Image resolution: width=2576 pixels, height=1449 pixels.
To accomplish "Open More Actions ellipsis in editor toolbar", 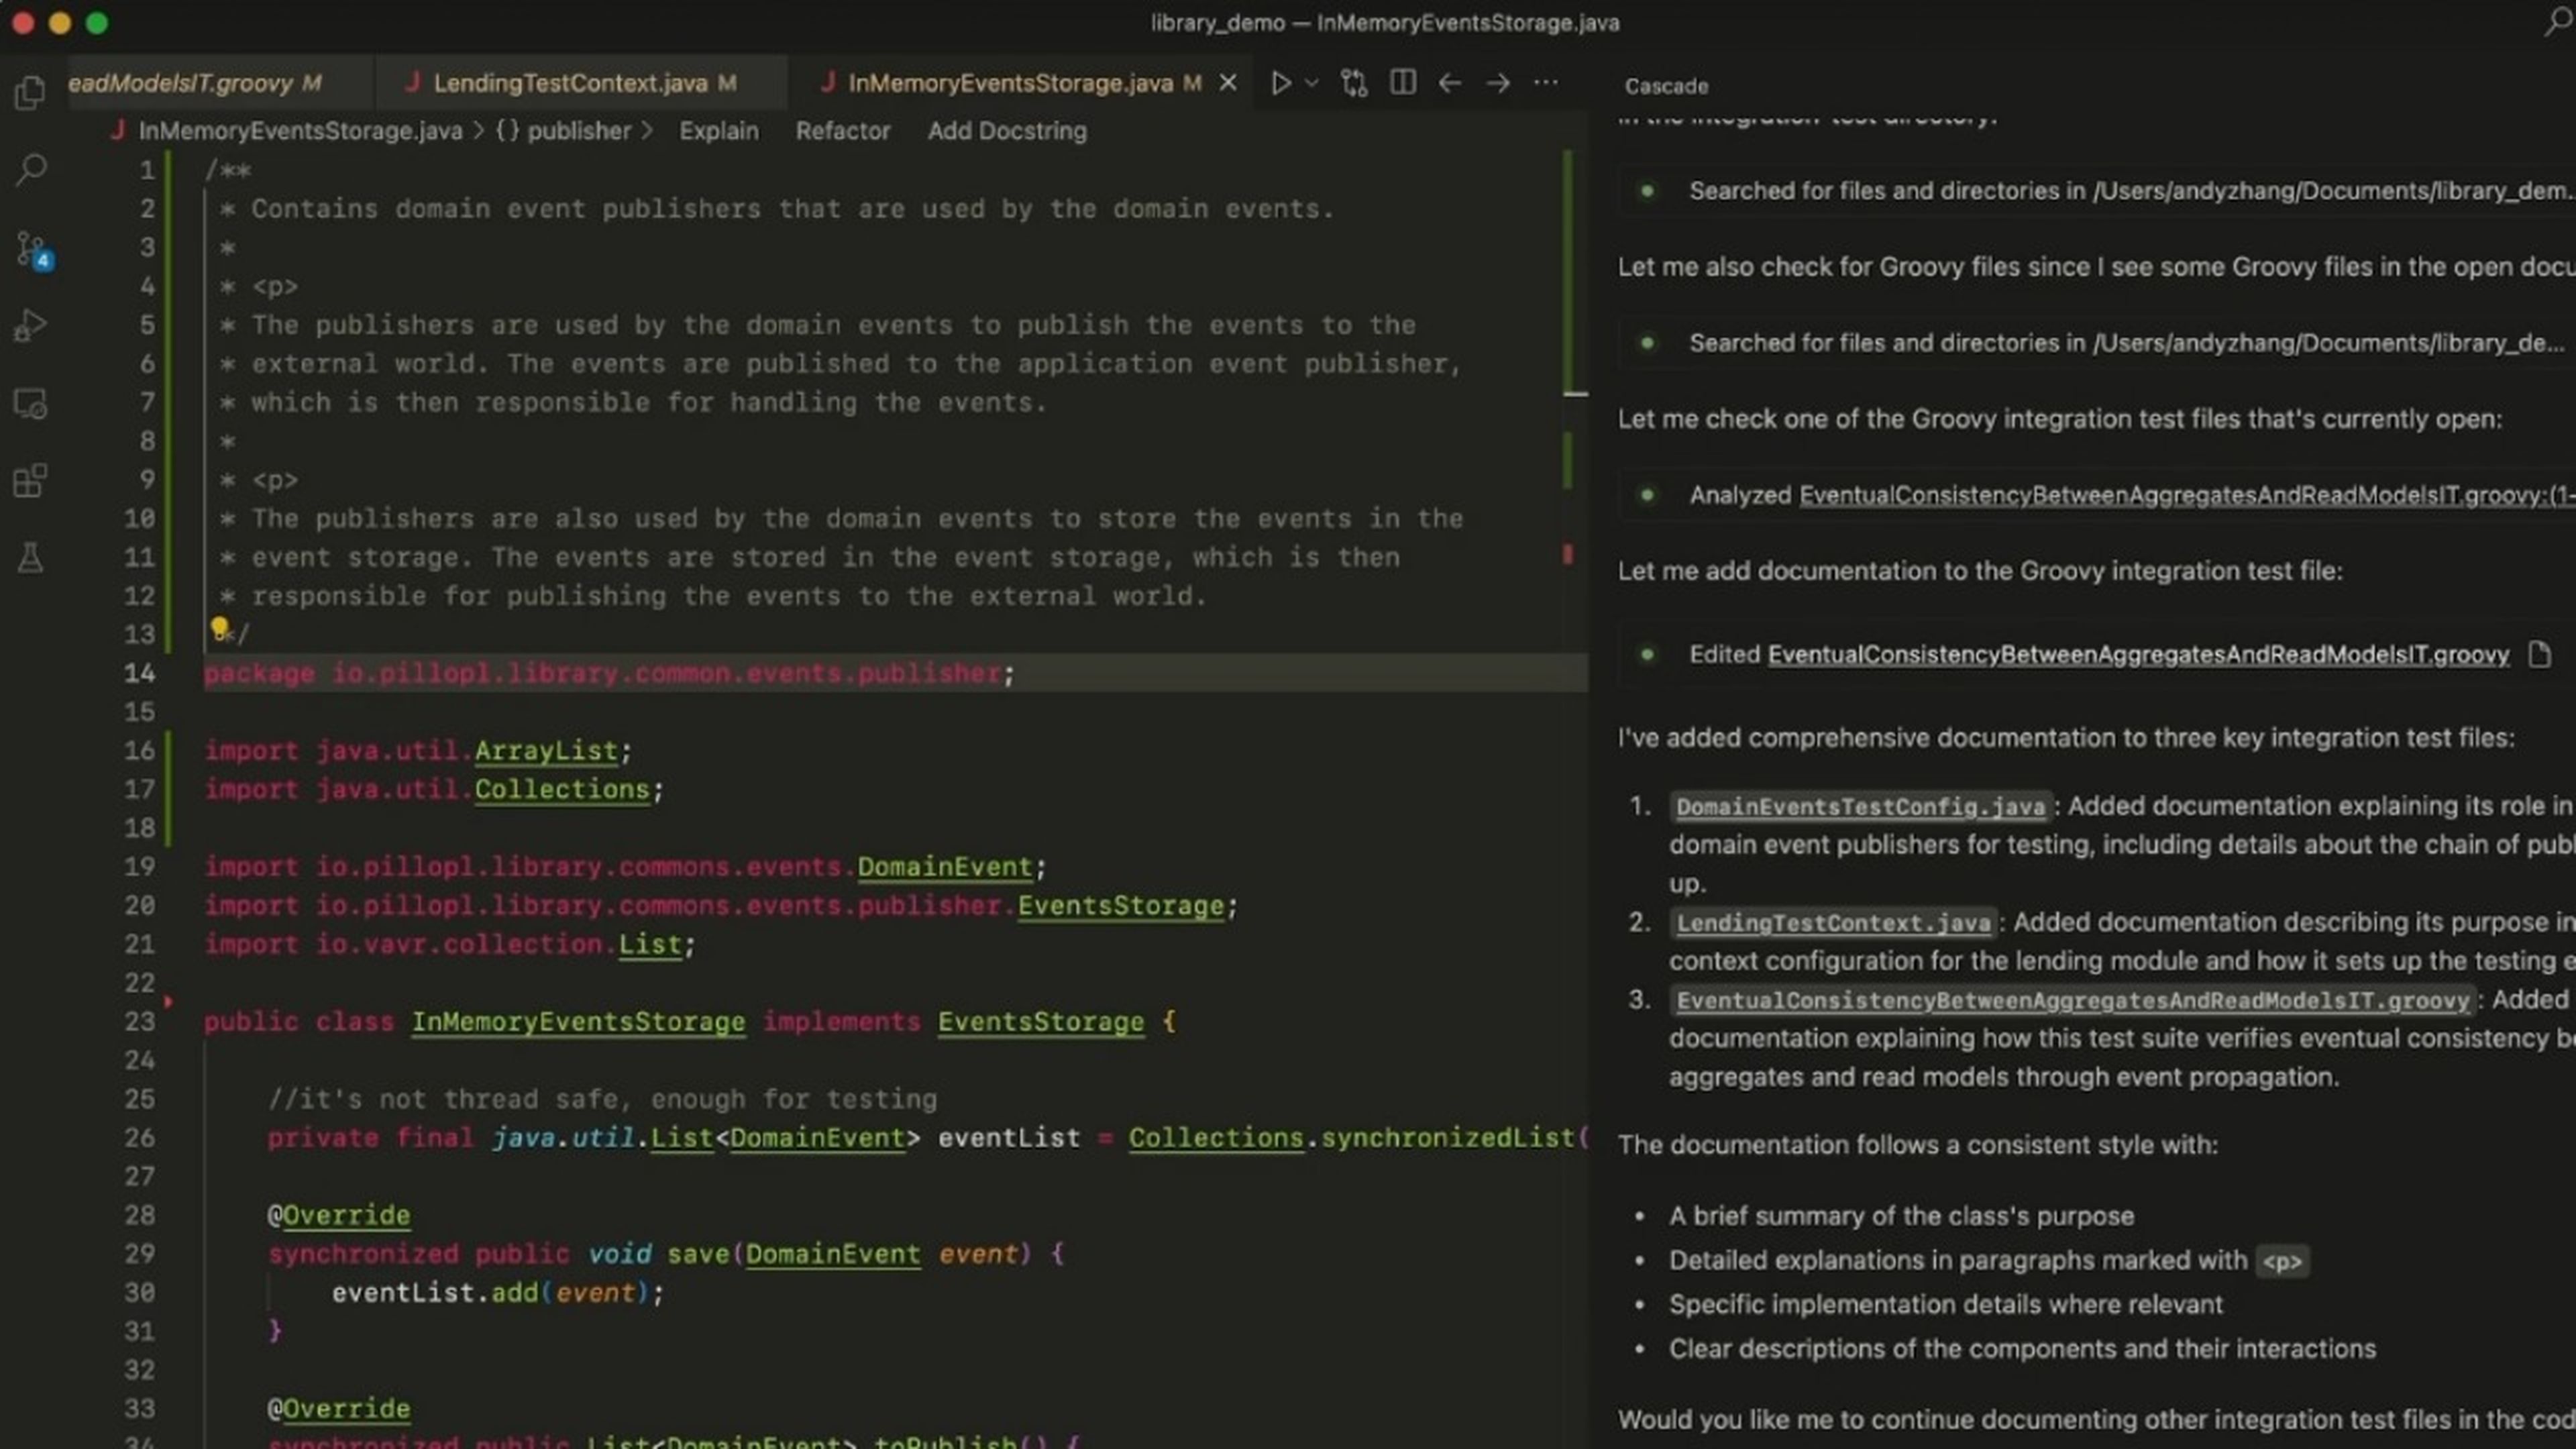I will 1545,83.
